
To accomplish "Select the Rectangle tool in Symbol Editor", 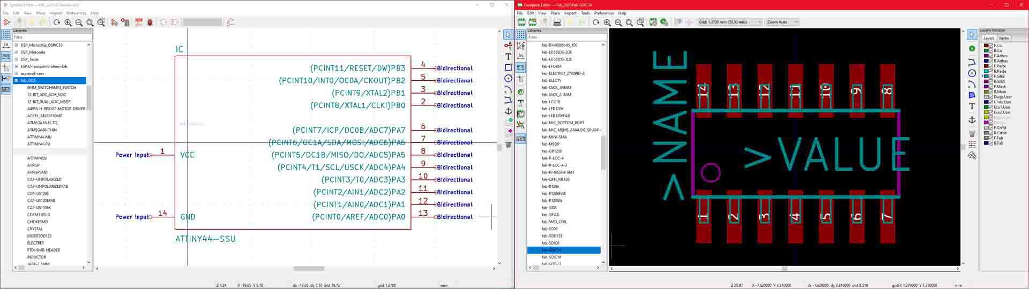I will [508, 67].
